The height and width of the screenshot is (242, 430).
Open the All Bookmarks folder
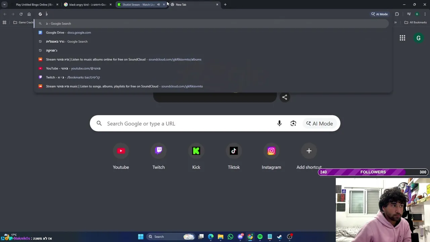tap(416, 23)
